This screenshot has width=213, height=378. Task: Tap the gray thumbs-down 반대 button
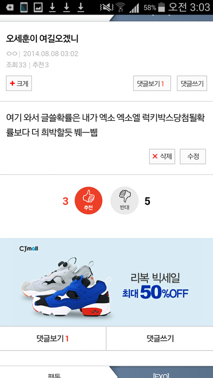point(124,201)
